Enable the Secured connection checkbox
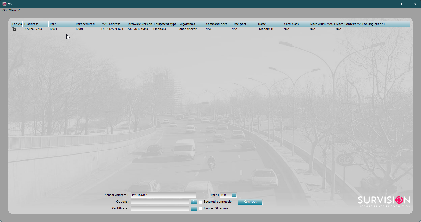 click(x=201, y=202)
